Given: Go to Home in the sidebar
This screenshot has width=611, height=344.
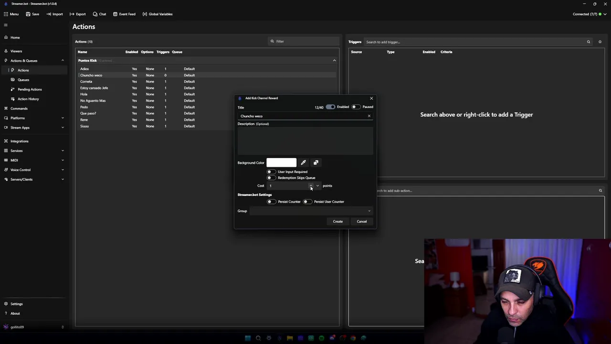Looking at the screenshot, I should 33,37.
